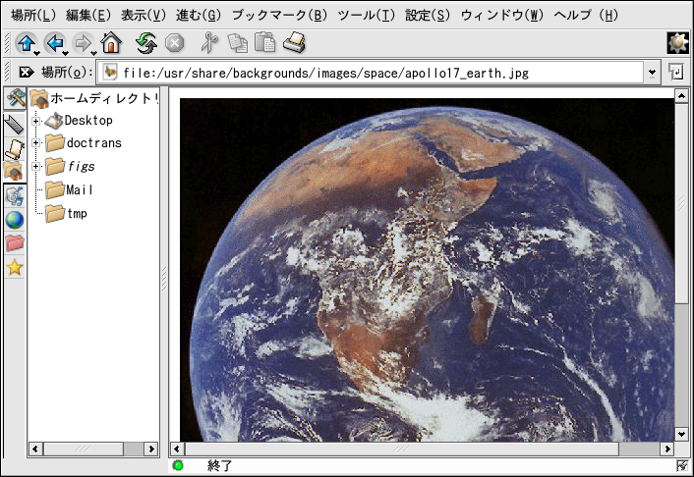
Task: Clear the location bar with the black X-arrow button
Action: pyautogui.click(x=27, y=72)
